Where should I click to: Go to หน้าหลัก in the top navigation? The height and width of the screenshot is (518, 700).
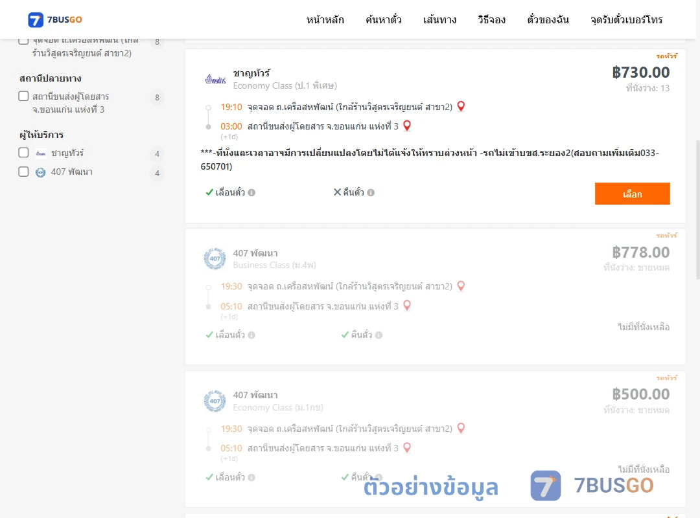point(325,19)
